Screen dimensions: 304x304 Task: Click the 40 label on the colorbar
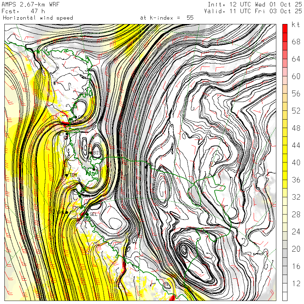pyautogui.click(x=296, y=162)
